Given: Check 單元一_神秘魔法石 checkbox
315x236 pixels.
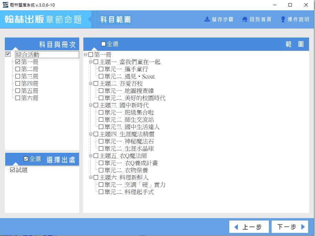Looking at the screenshot, I should coord(101,141).
